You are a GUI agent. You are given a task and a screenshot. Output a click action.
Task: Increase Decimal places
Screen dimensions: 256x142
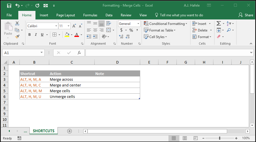pyautogui.click(x=121, y=36)
